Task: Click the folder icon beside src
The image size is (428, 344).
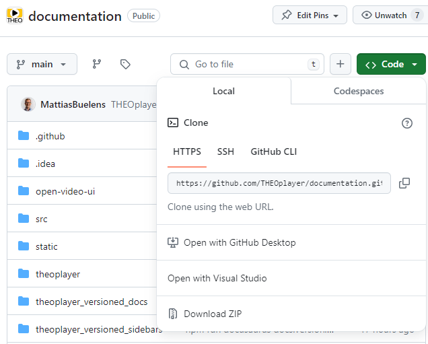Action: coord(24,218)
